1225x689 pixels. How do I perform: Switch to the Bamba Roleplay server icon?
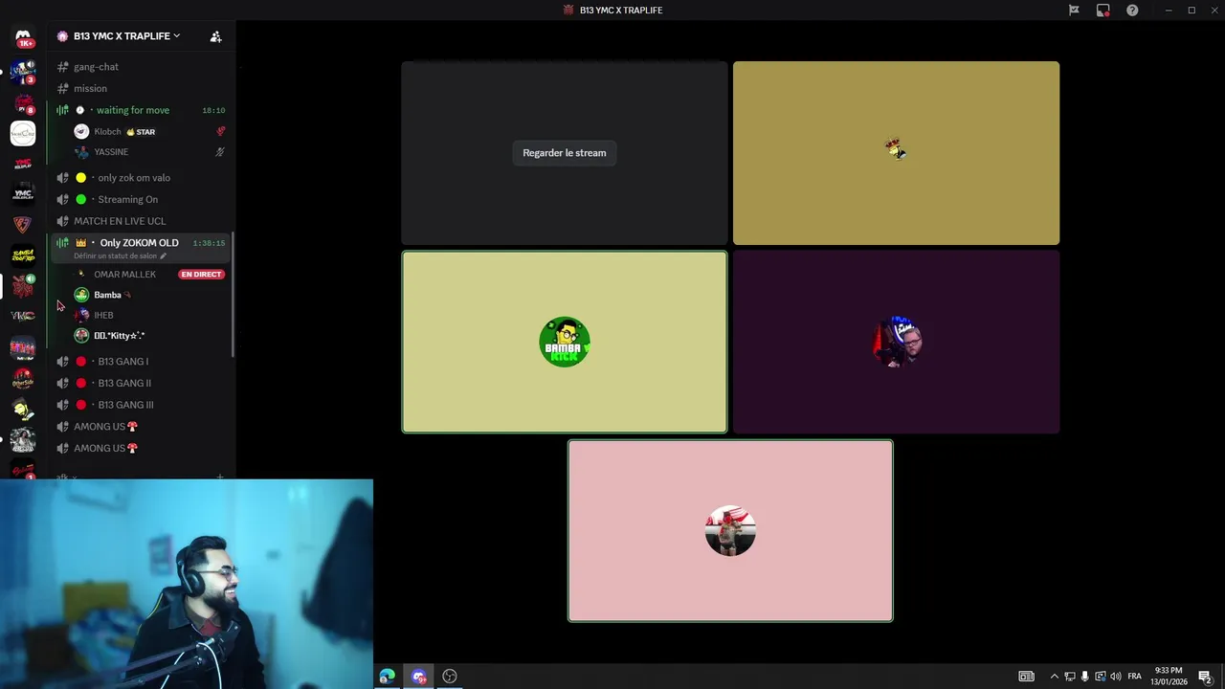[x=23, y=255]
